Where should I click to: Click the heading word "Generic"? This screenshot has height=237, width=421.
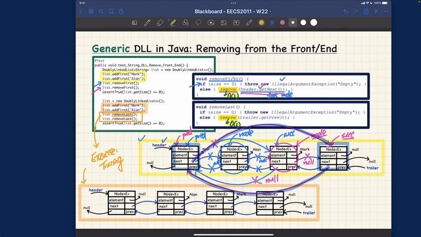pyautogui.click(x=111, y=49)
